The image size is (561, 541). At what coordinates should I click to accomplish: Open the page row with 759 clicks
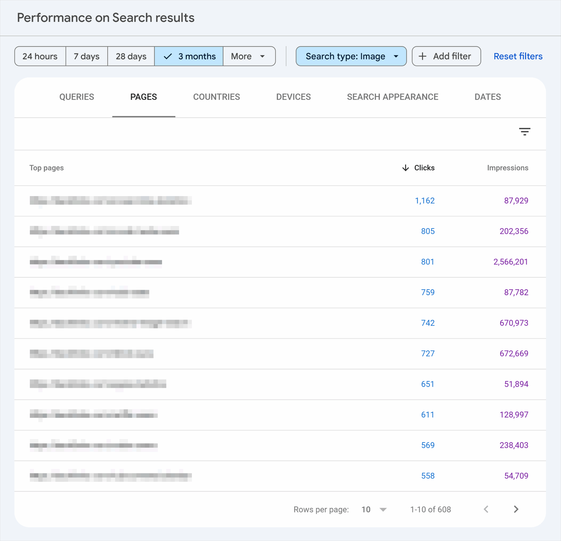pyautogui.click(x=280, y=293)
